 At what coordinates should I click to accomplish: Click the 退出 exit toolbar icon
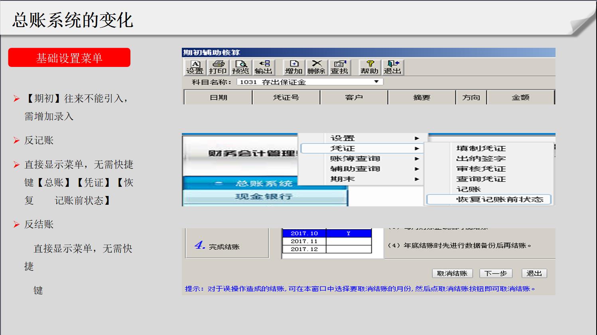pyautogui.click(x=392, y=67)
